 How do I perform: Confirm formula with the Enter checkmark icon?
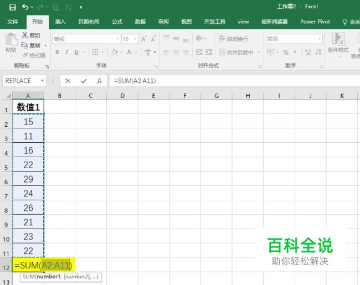tap(84, 81)
